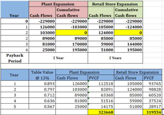Screen dimensions: 164x115
Task: Select the green Retail Store Expansion header cell
Action: tap(115, 4)
